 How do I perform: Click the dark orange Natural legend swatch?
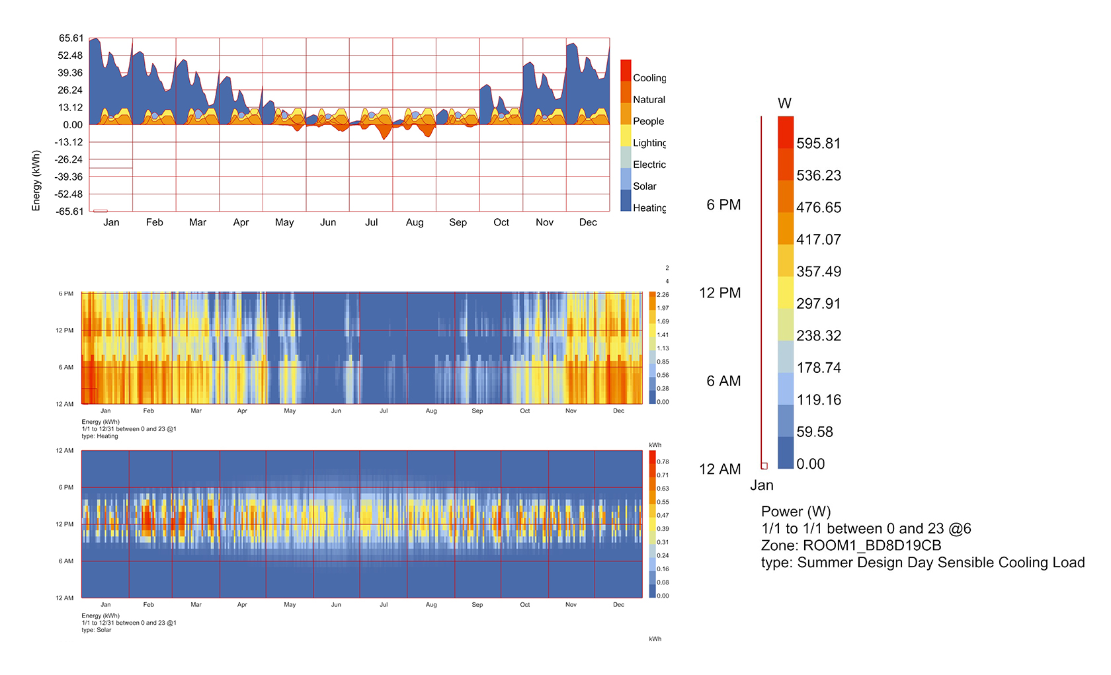coord(626,92)
